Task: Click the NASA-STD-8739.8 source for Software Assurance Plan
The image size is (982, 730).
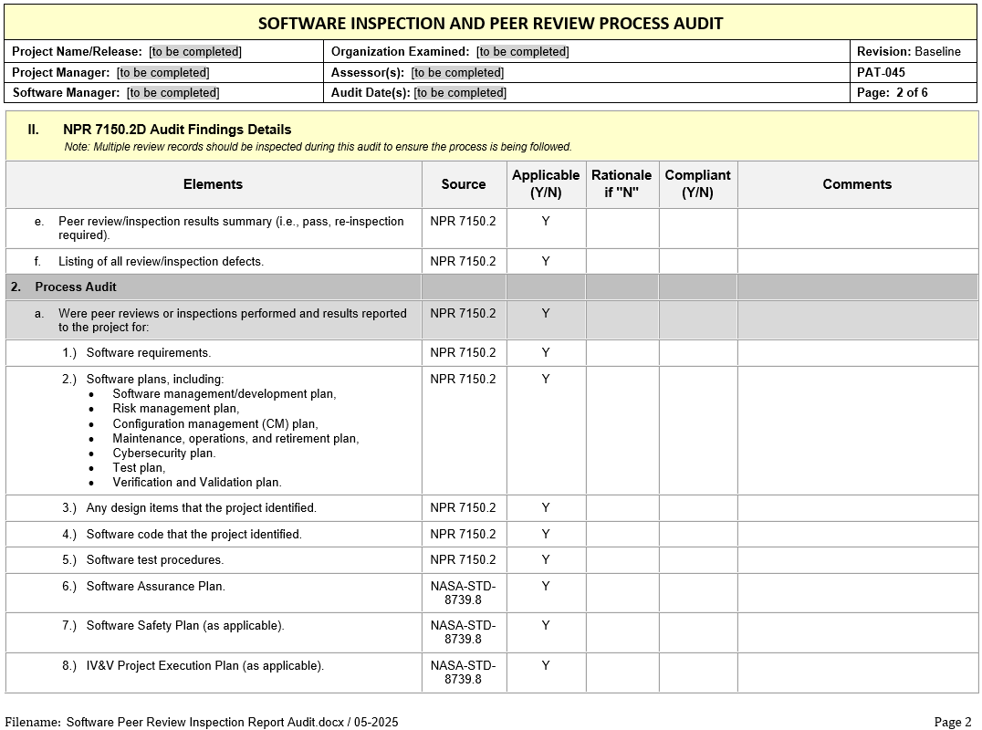Action: point(464,593)
